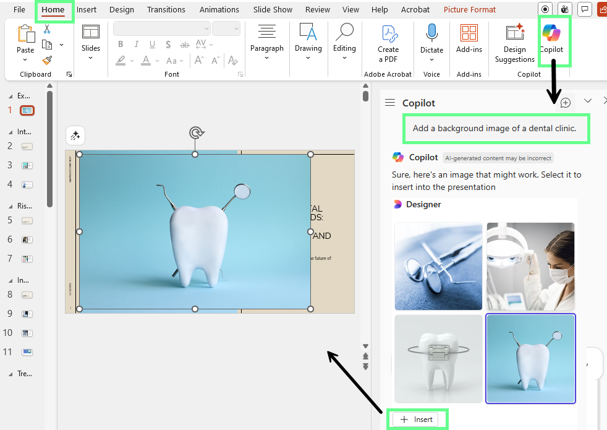The height and width of the screenshot is (430, 607).
Task: Collapse the Copilot pane with the chevron
Action: [587, 100]
